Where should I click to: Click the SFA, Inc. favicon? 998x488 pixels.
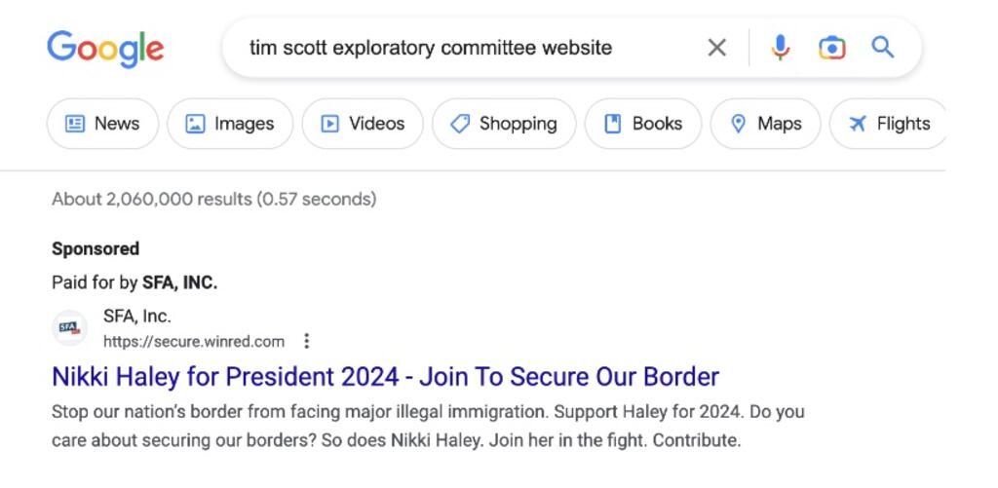pyautogui.click(x=68, y=328)
